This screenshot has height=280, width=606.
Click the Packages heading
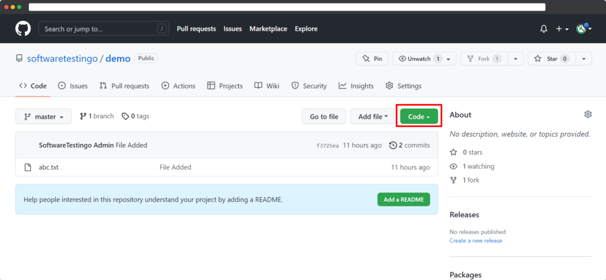(x=465, y=275)
